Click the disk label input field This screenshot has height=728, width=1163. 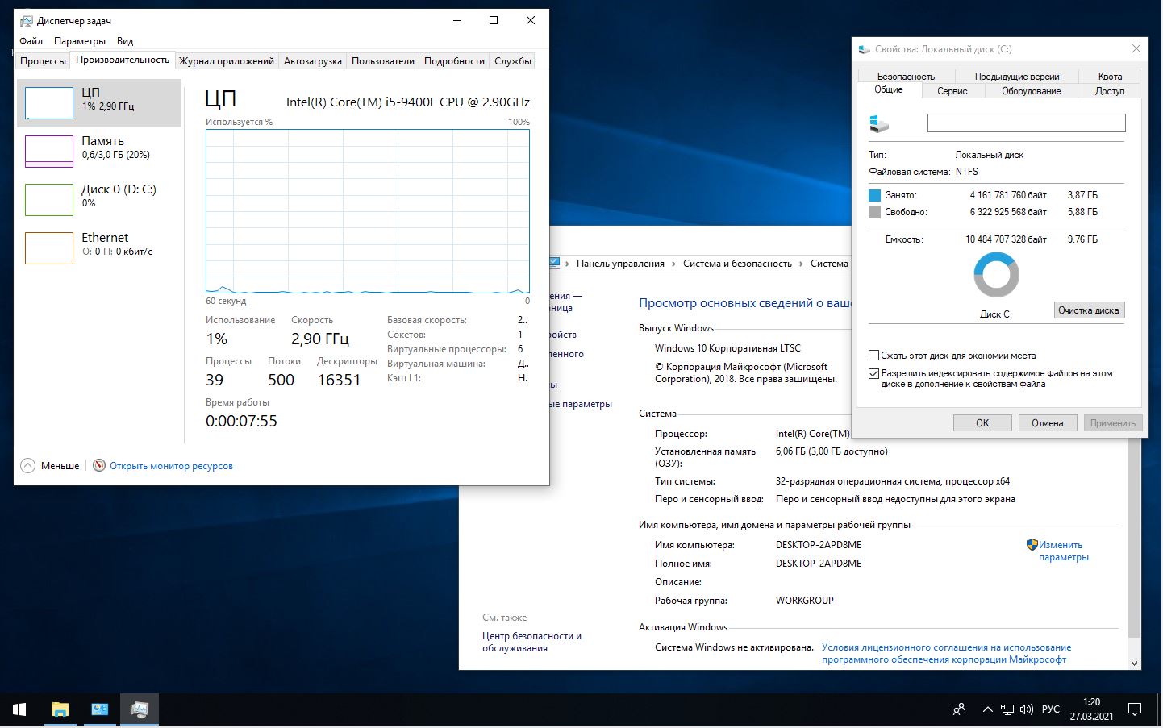(1026, 123)
